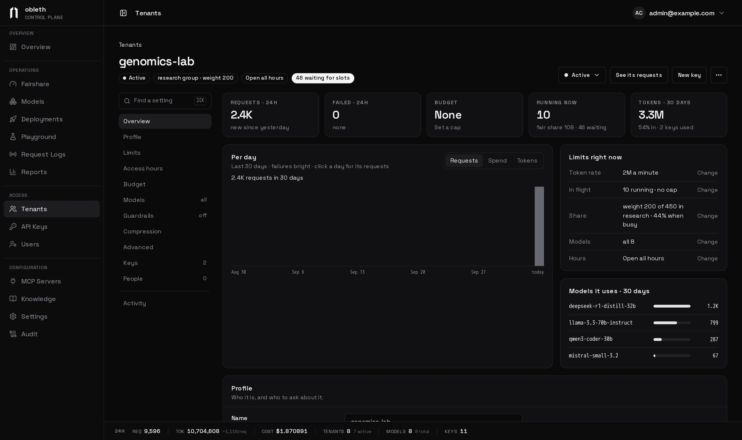
Task: Click the obleth logo icon
Action: coord(14,13)
